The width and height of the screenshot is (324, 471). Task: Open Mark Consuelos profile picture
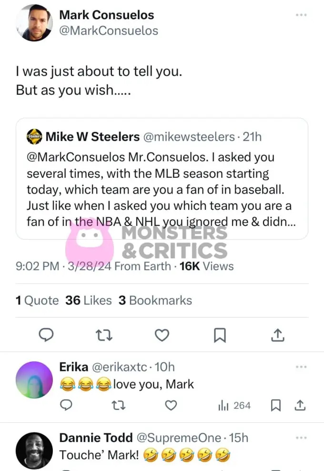[x=34, y=23]
